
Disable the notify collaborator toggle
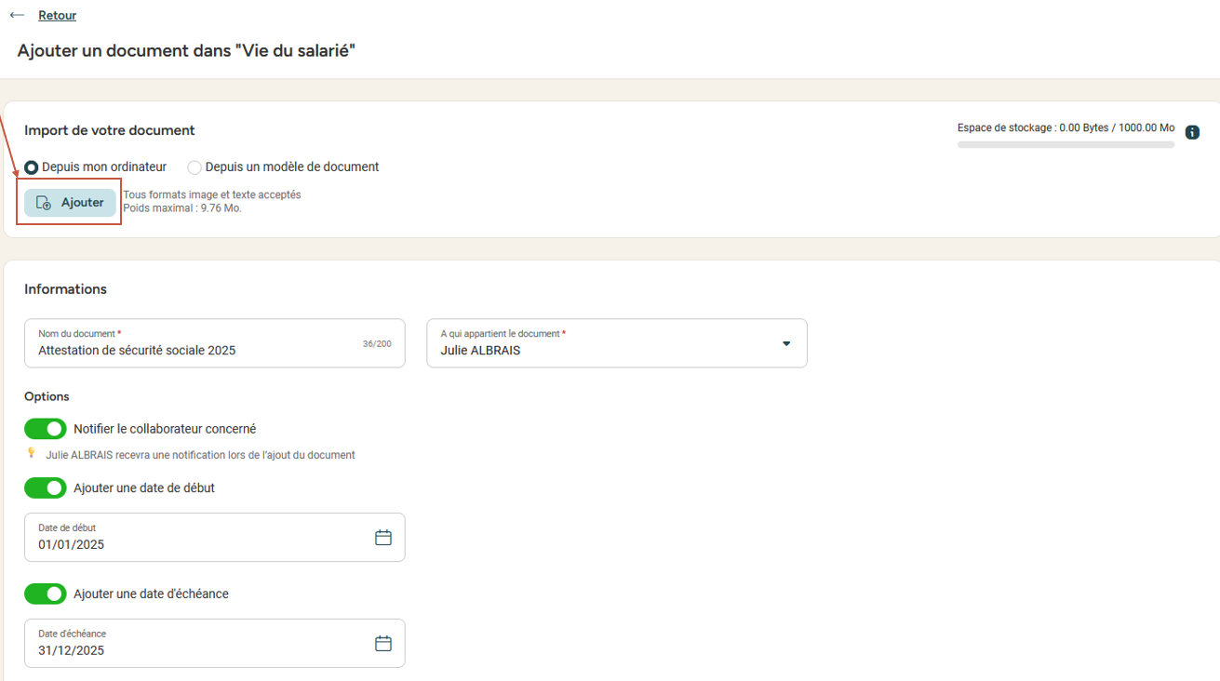[46, 429]
